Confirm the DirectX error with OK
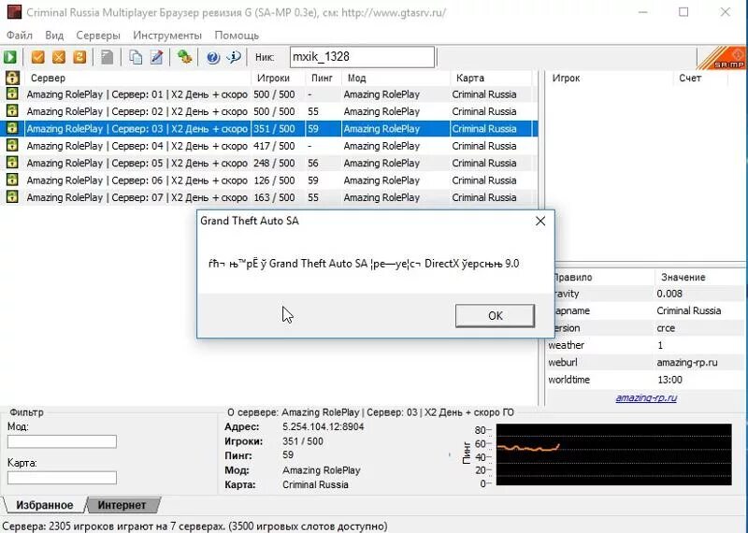Viewport: 748px width, 533px height. pos(495,315)
